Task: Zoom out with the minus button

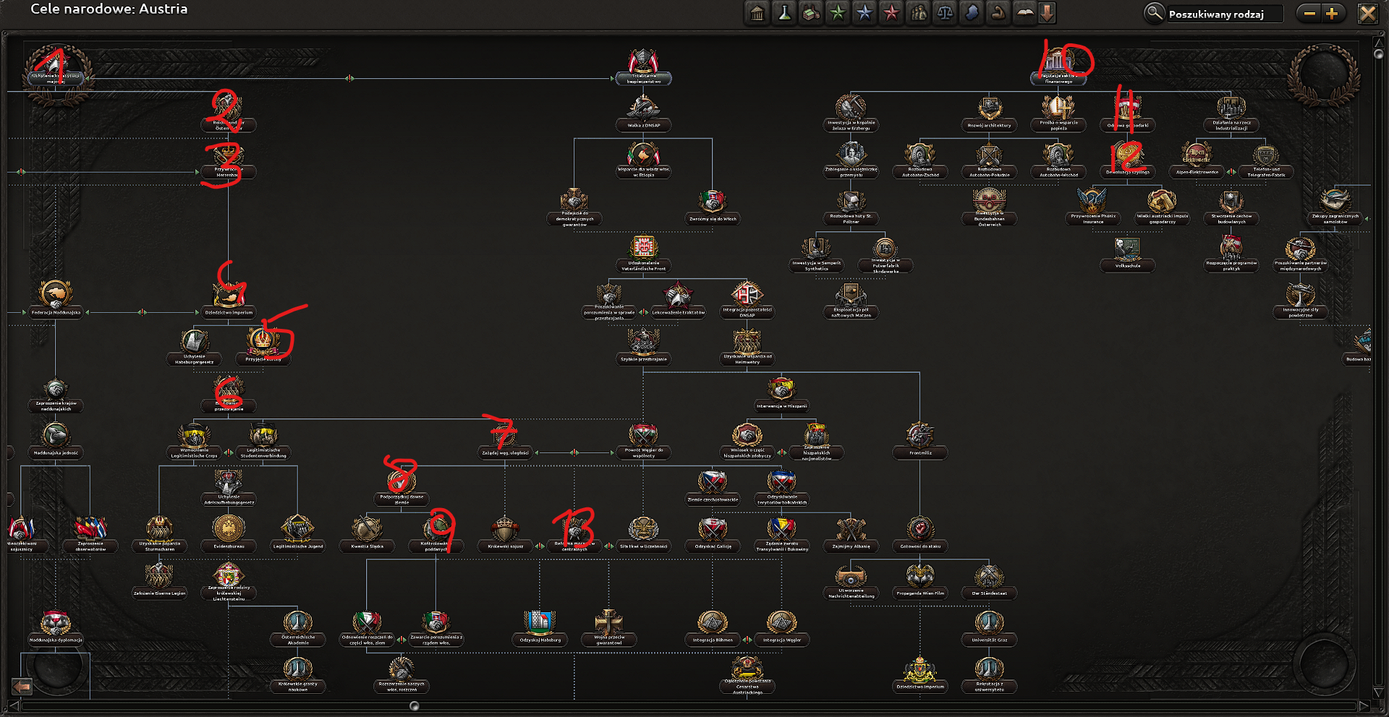Action: (1309, 14)
